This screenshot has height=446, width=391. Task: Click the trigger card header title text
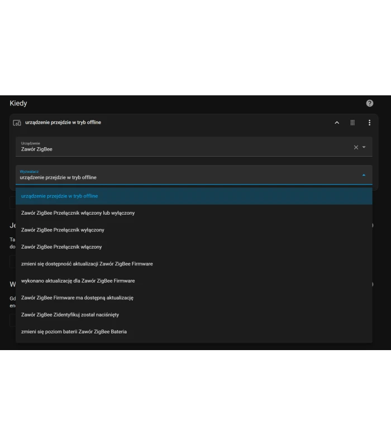pyautogui.click(x=63, y=123)
